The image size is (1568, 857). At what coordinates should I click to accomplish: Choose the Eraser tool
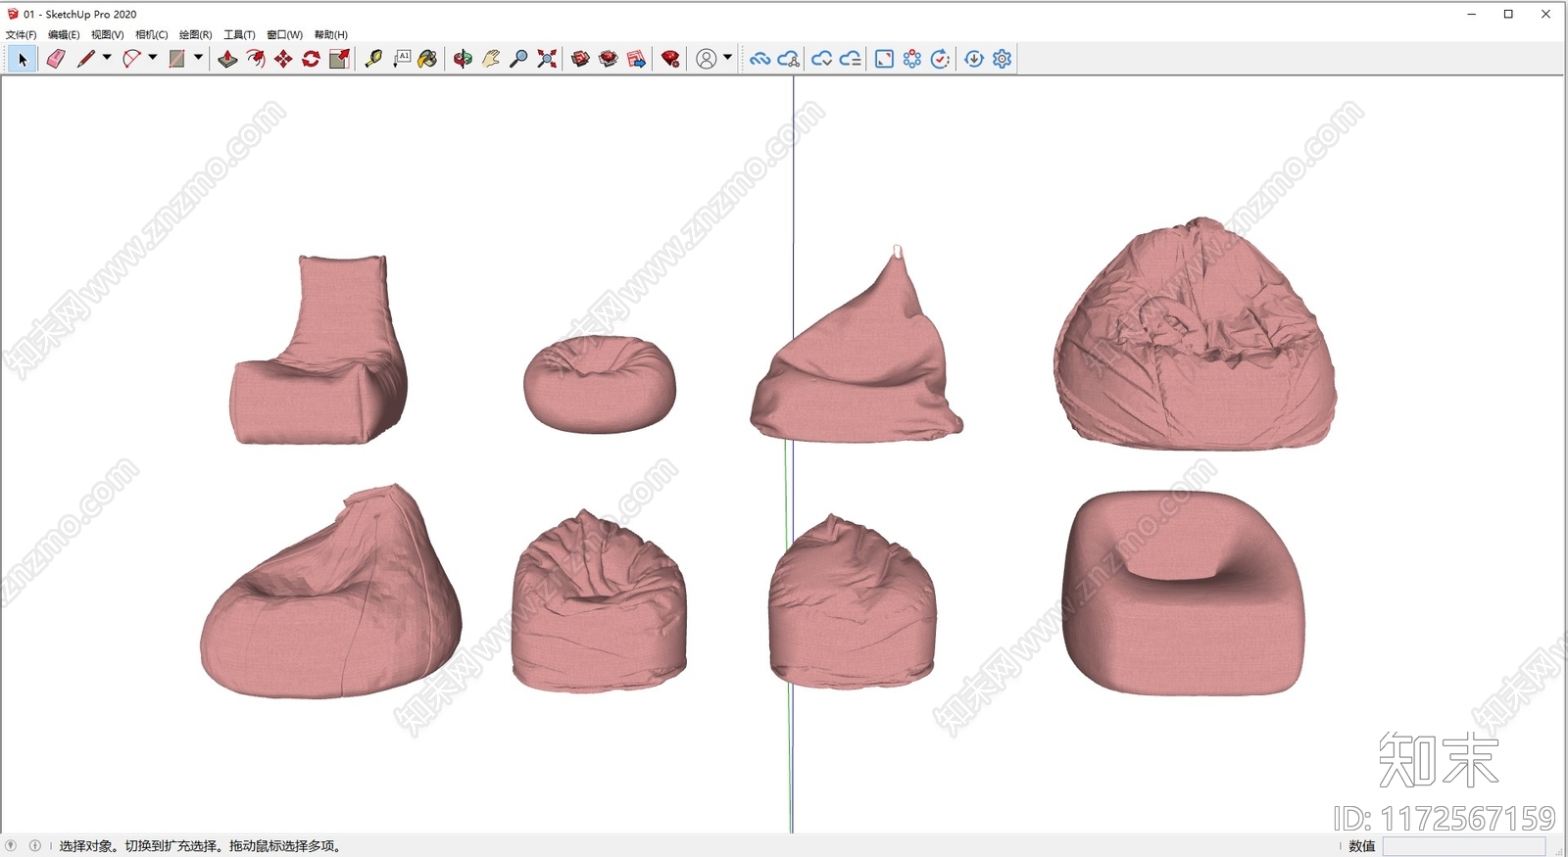tap(56, 59)
